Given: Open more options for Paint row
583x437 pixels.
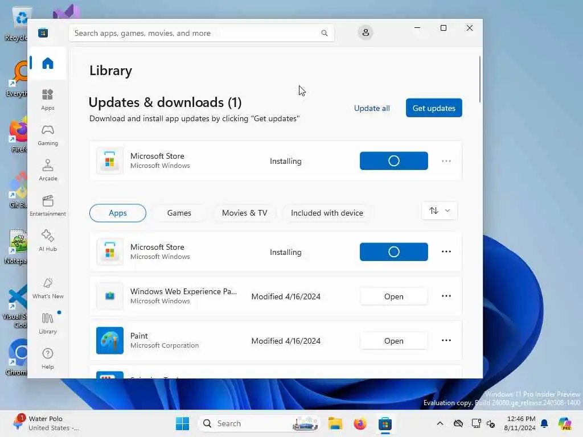Looking at the screenshot, I should coord(446,340).
